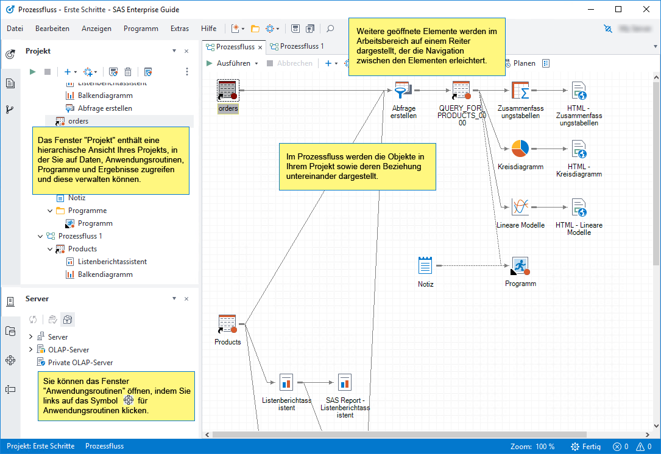Click the layout icon next to Planen

546,63
